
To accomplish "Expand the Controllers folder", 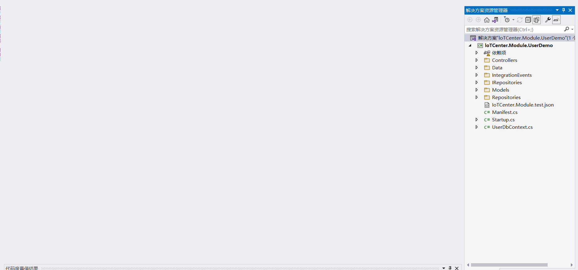I will point(477,60).
